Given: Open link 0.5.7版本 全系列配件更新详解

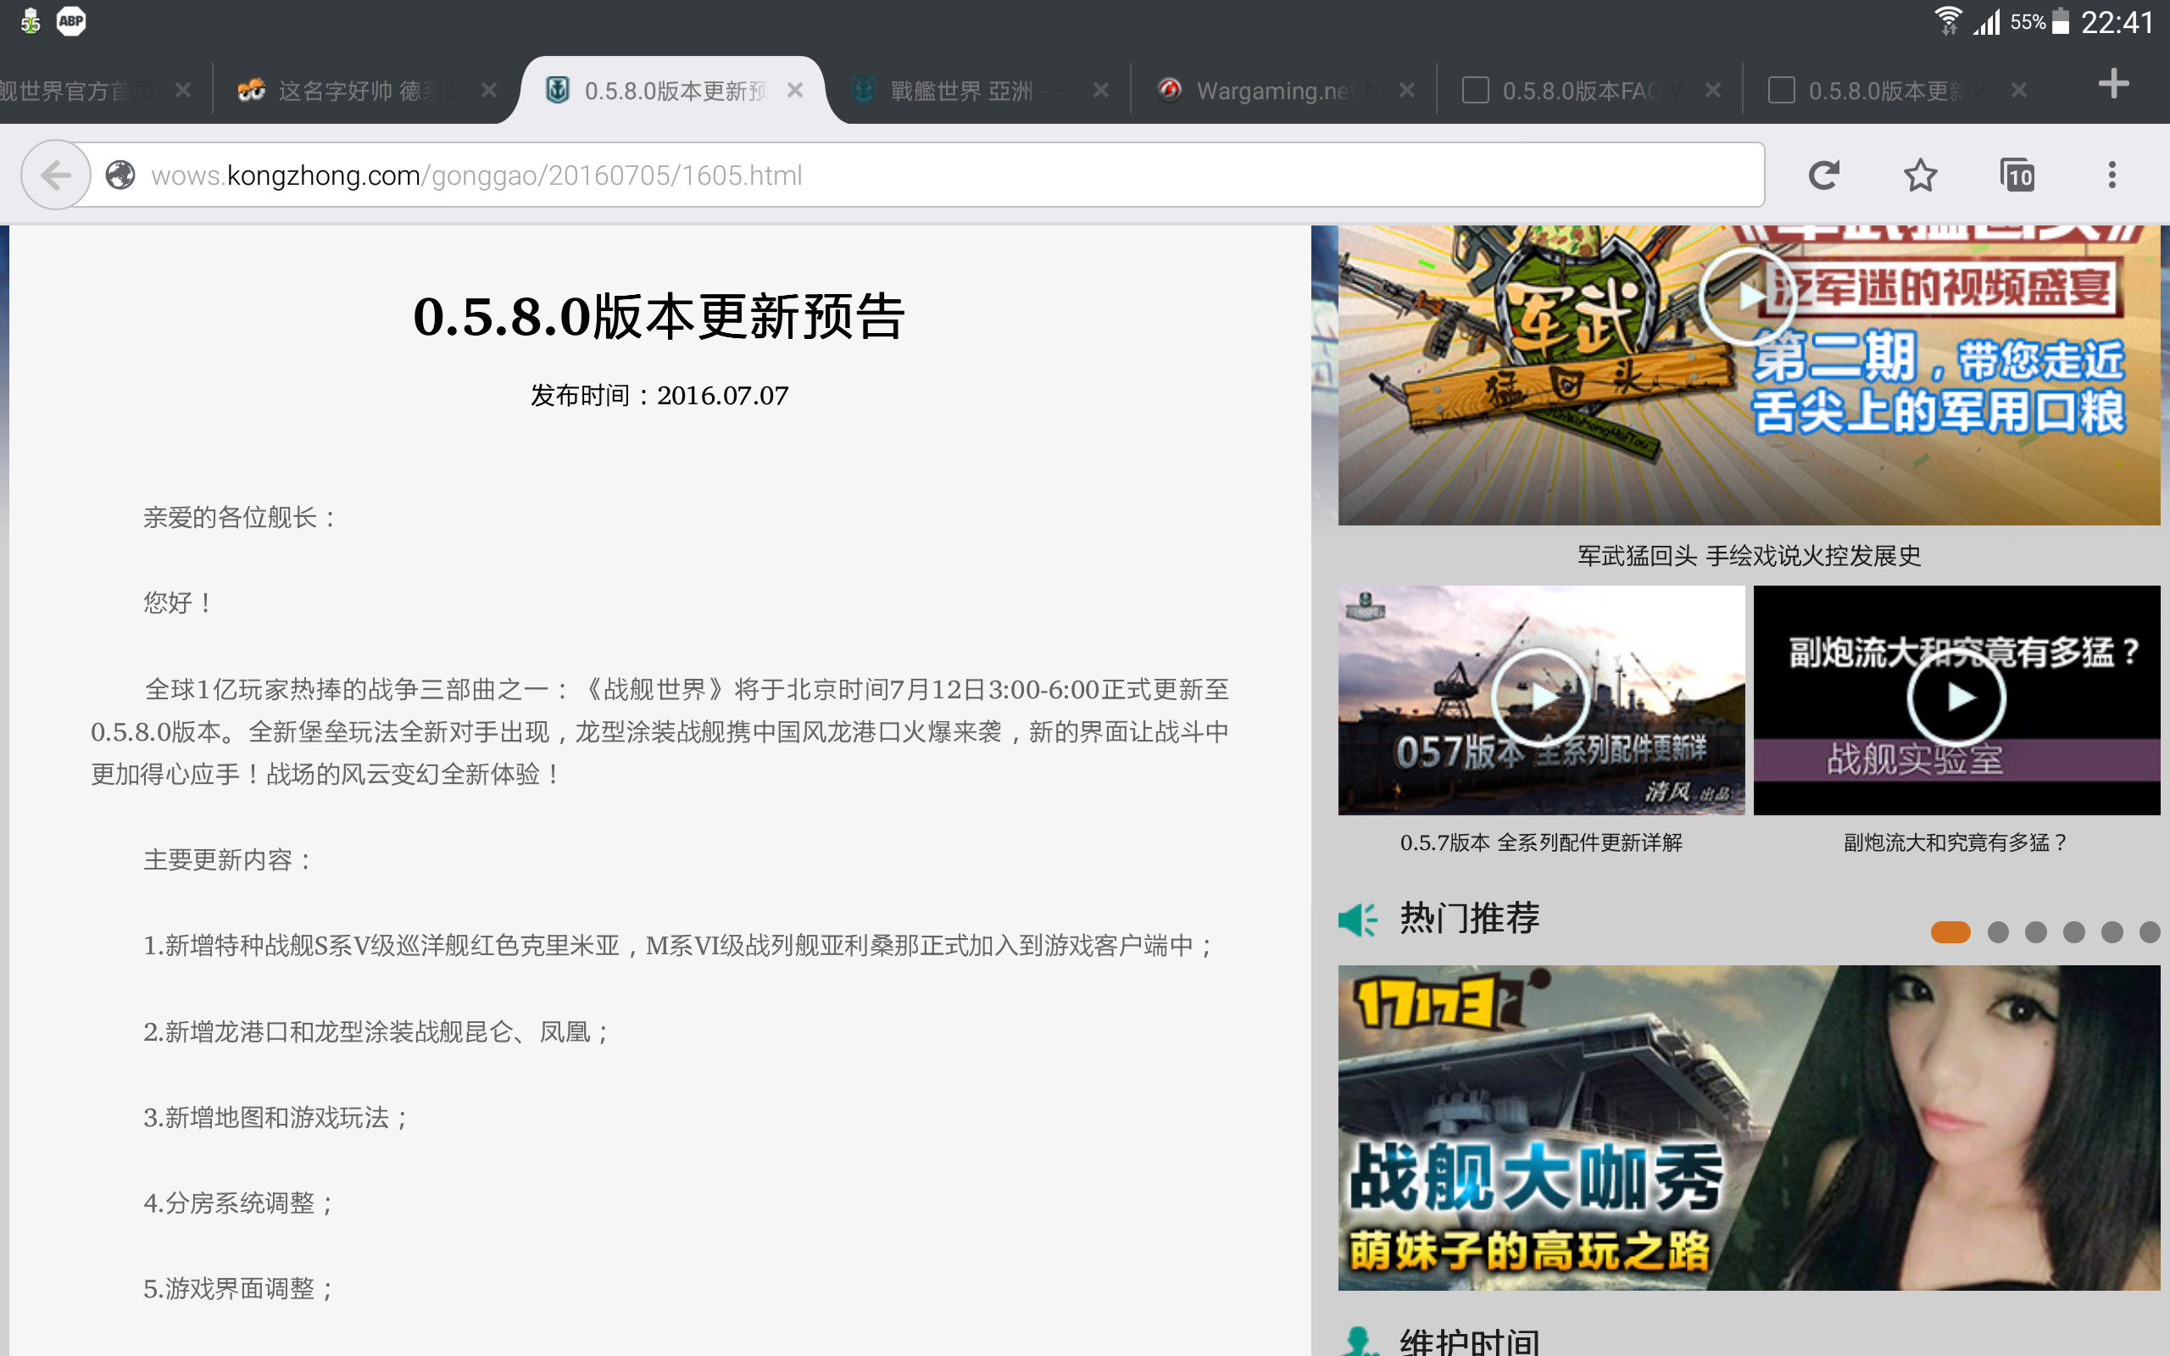Looking at the screenshot, I should point(1540,843).
